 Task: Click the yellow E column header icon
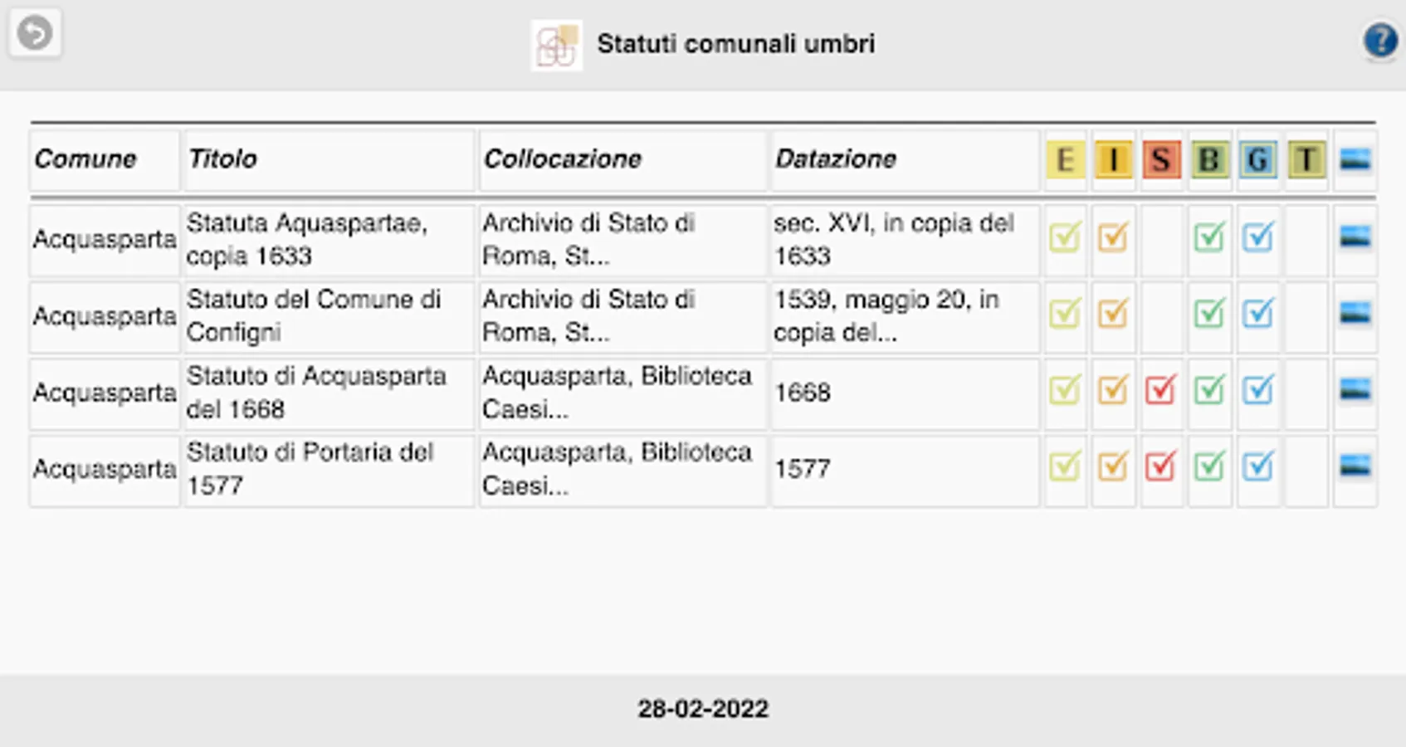pos(1065,159)
